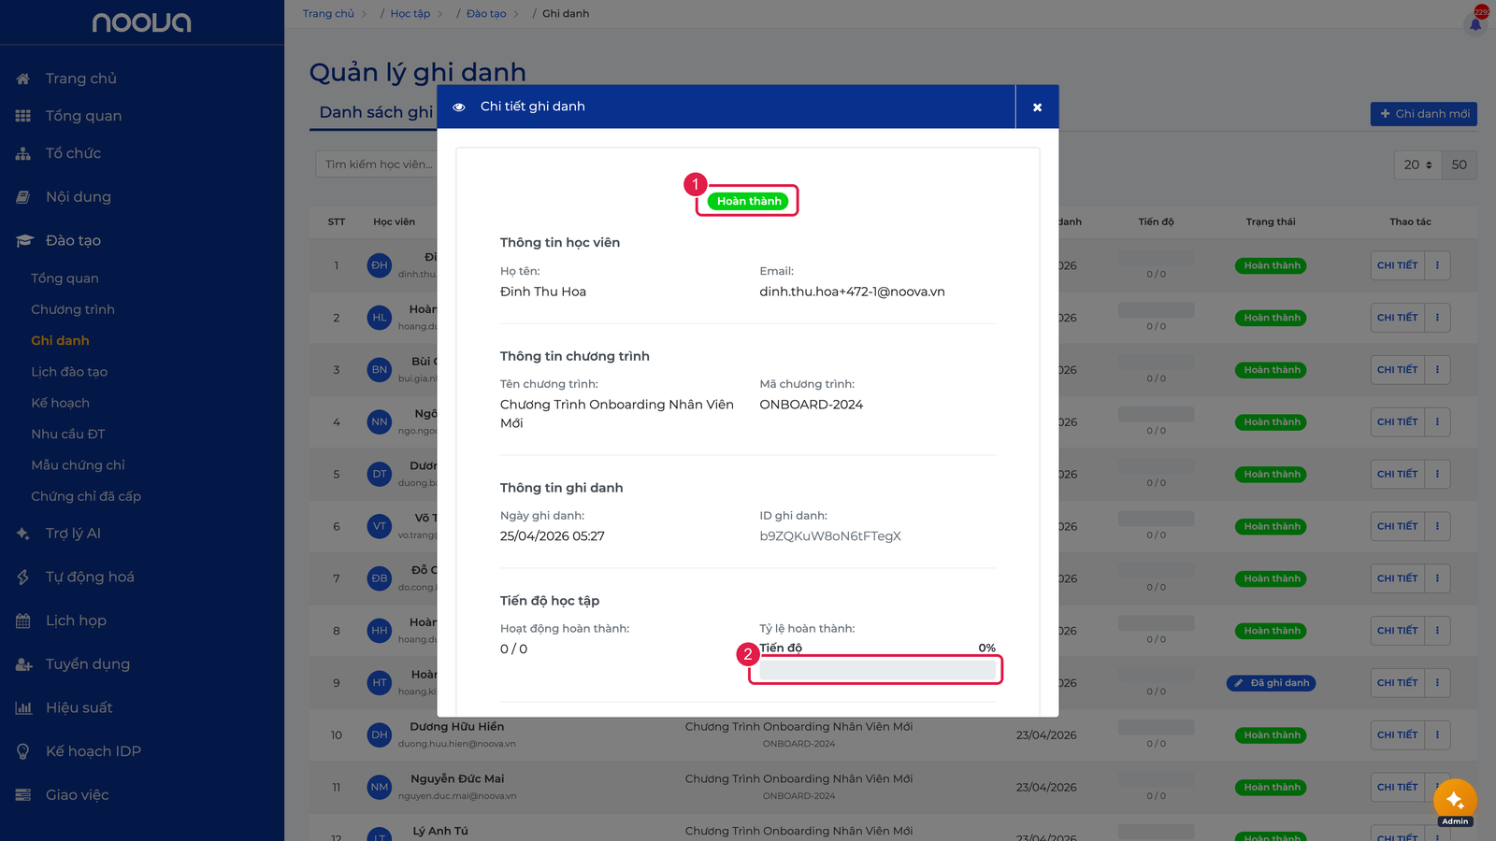The image size is (1496, 841).
Task: Open more actions menu for row 1
Action: (x=1437, y=265)
